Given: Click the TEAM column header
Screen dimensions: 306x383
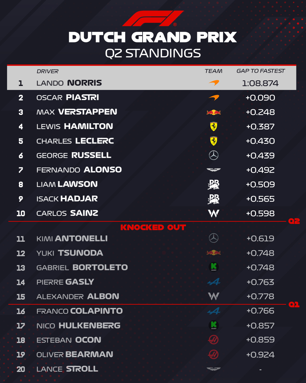Looking at the screenshot, I should pyautogui.click(x=213, y=71).
